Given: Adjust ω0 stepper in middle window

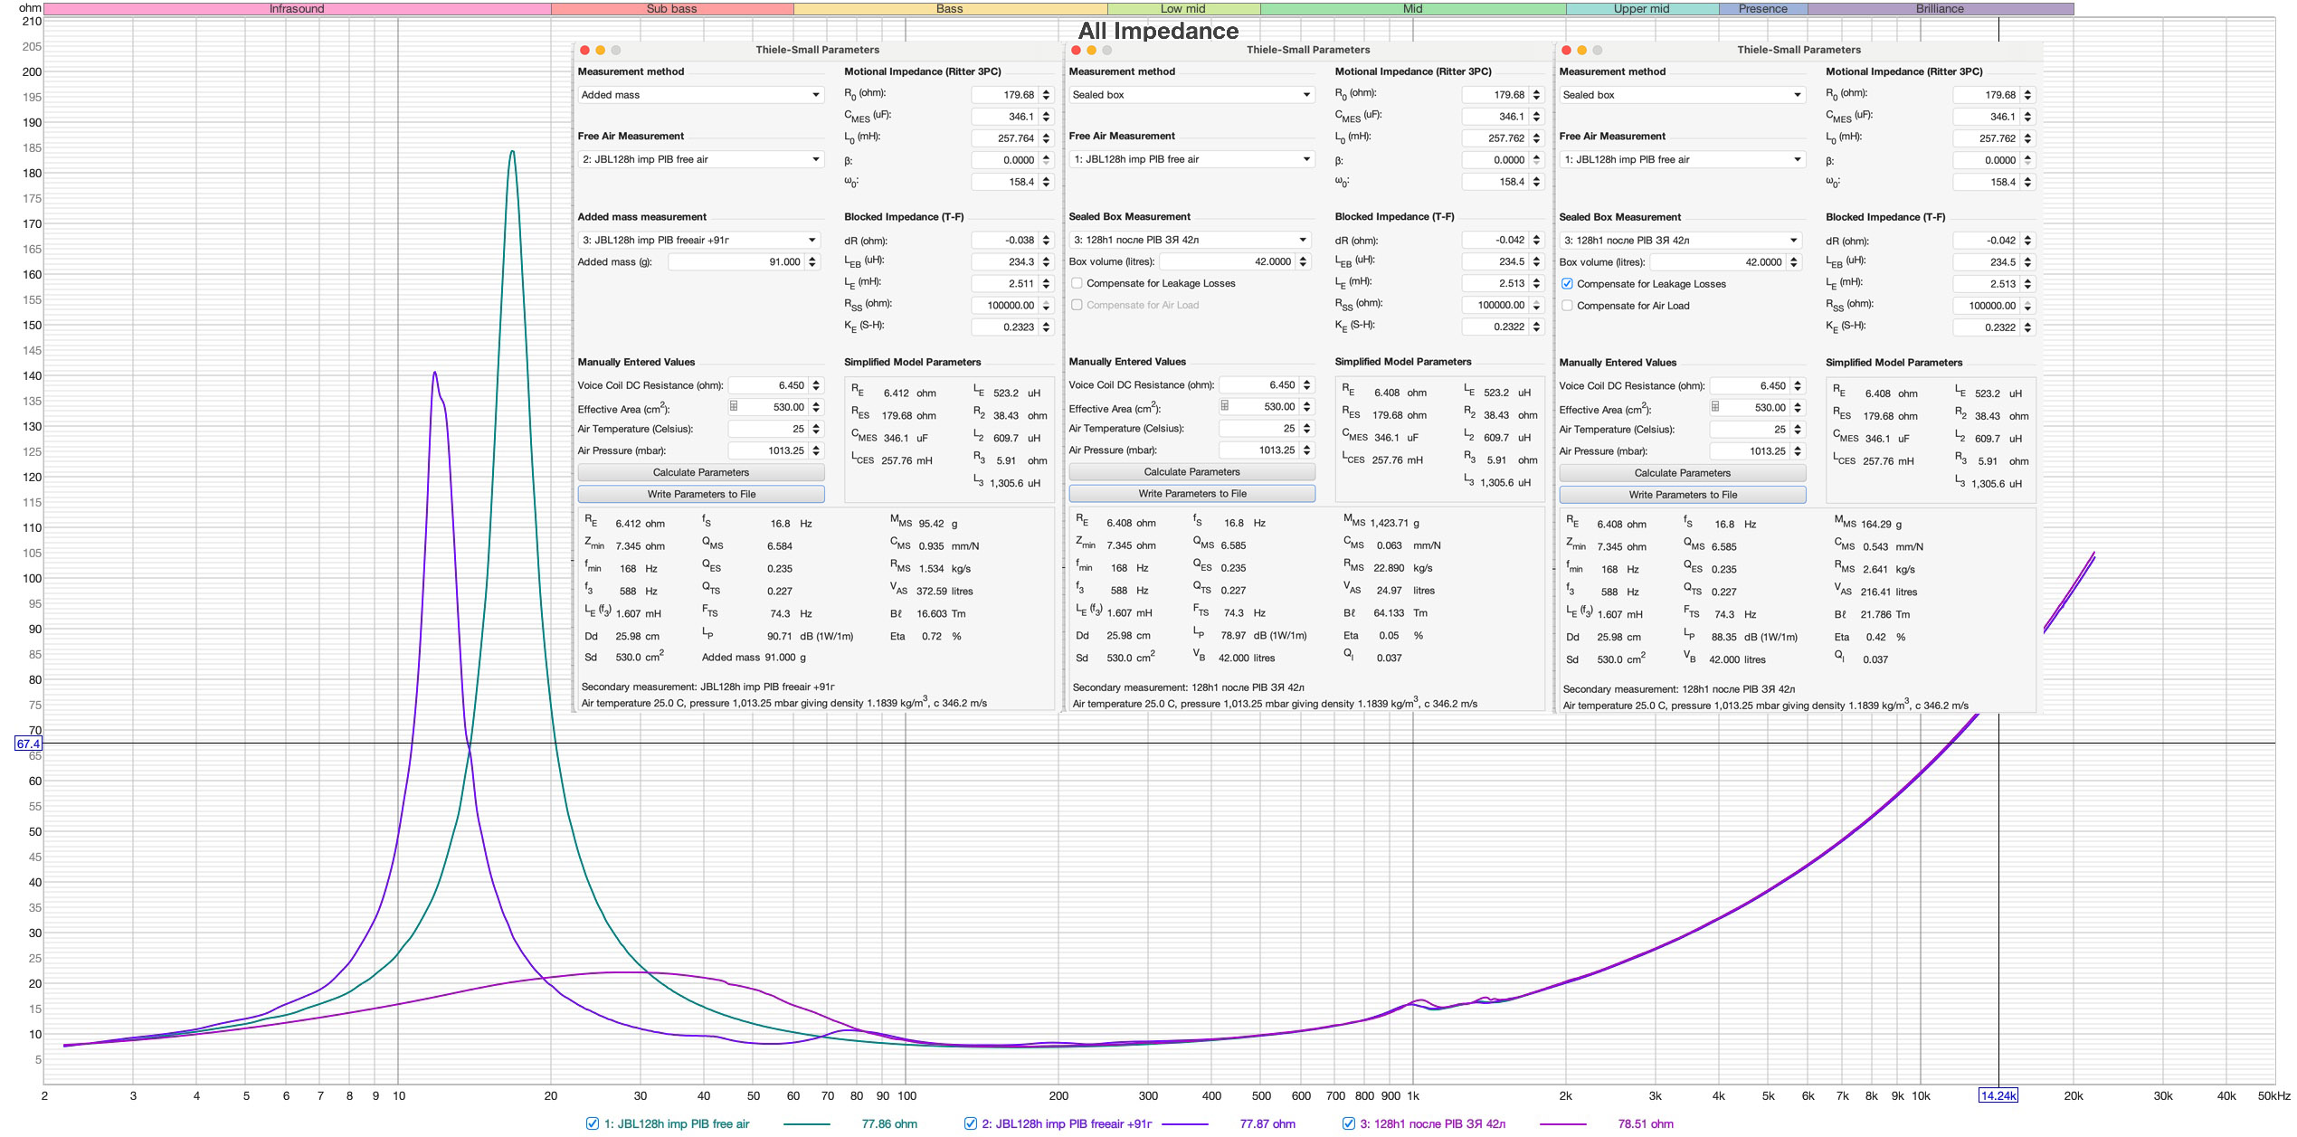Looking at the screenshot, I should (1536, 182).
